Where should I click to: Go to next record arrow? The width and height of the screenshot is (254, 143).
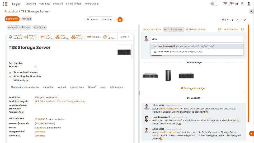click(237, 20)
